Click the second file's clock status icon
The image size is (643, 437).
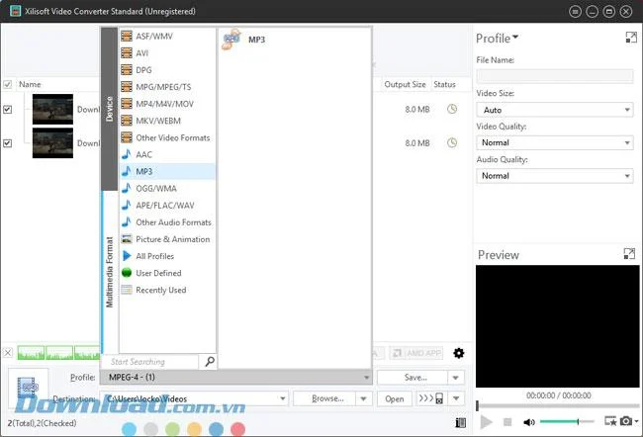click(x=452, y=142)
